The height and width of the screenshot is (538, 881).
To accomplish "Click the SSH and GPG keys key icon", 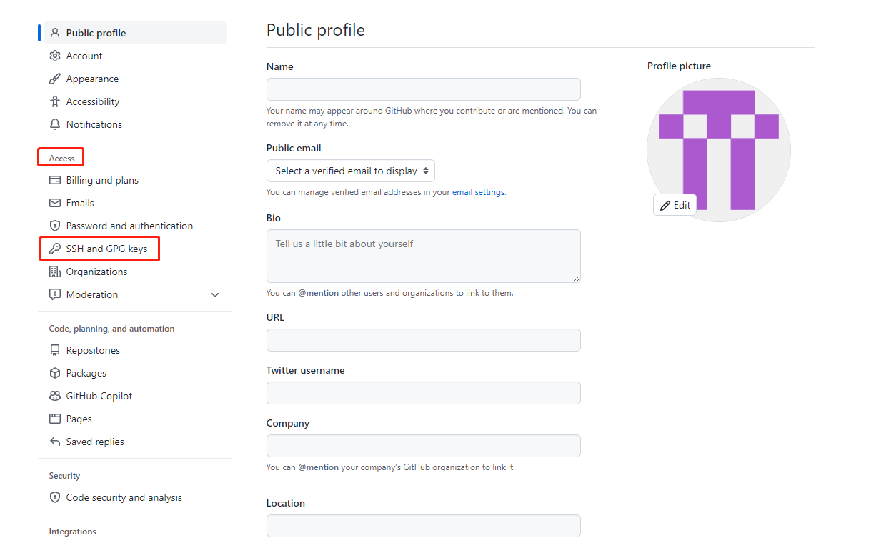I will (55, 249).
